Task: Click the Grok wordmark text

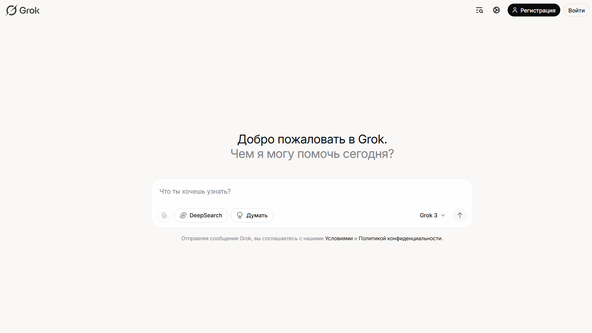Action: pos(30,10)
